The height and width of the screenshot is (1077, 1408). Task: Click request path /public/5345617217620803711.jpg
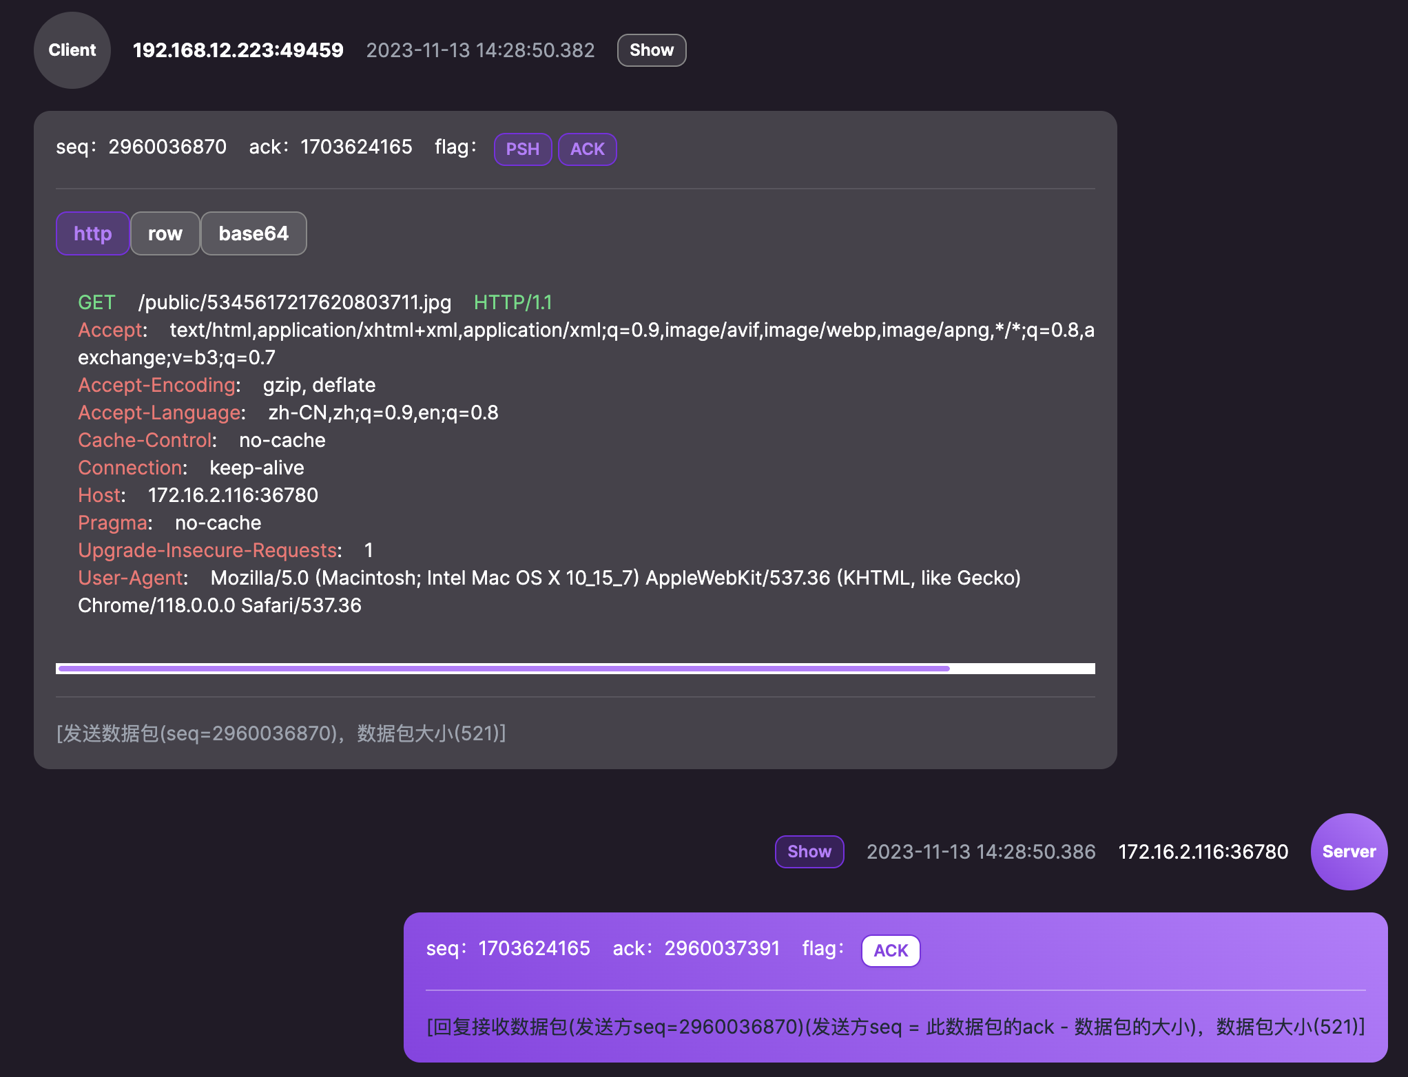click(x=295, y=302)
